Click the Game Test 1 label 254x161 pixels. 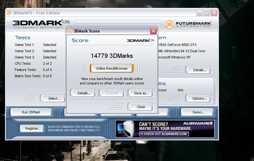point(25,45)
